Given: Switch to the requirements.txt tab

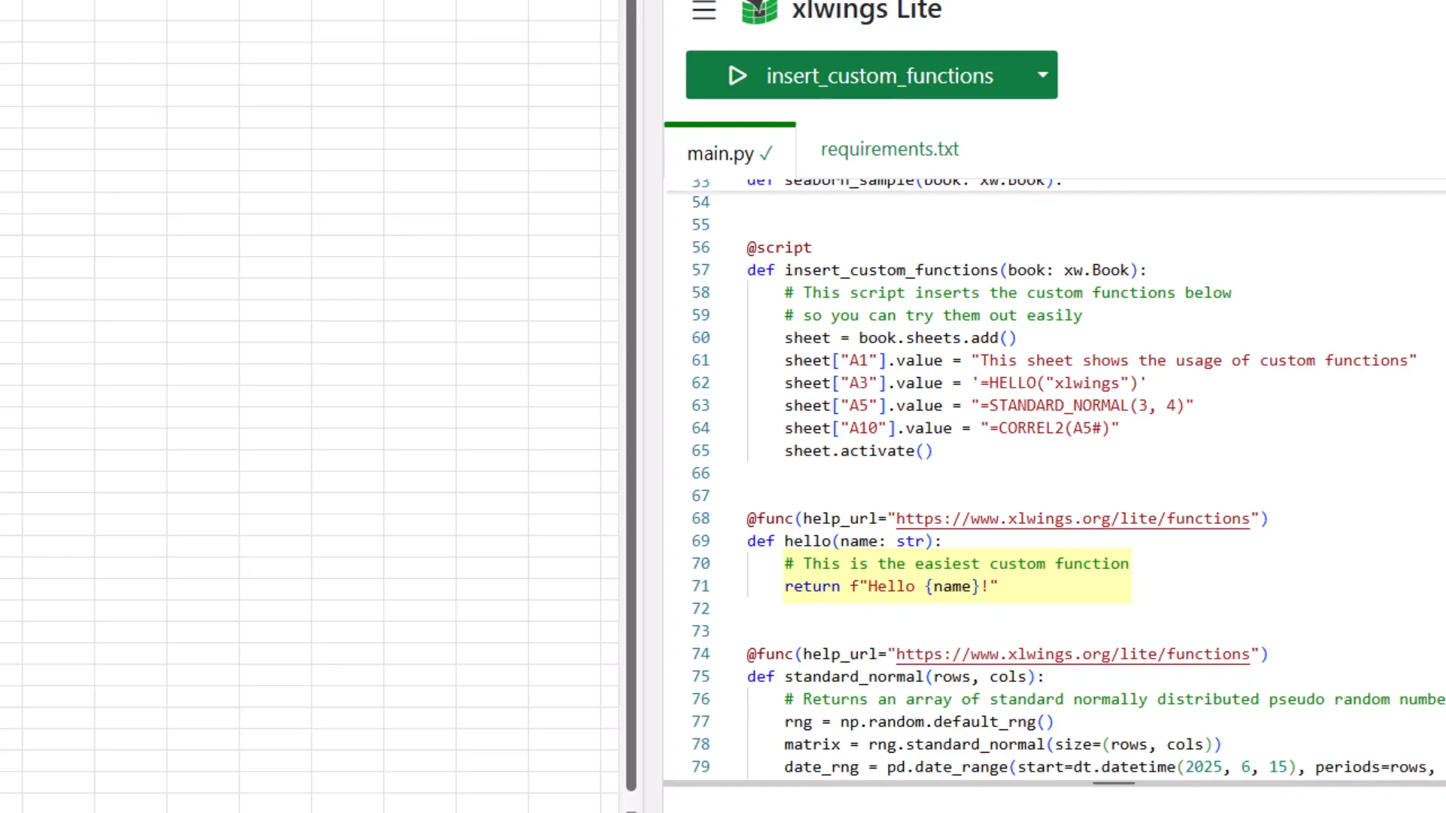Looking at the screenshot, I should (889, 149).
